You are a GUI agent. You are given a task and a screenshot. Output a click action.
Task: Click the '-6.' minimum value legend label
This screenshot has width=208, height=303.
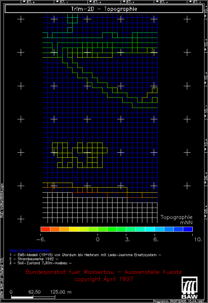[41, 240]
